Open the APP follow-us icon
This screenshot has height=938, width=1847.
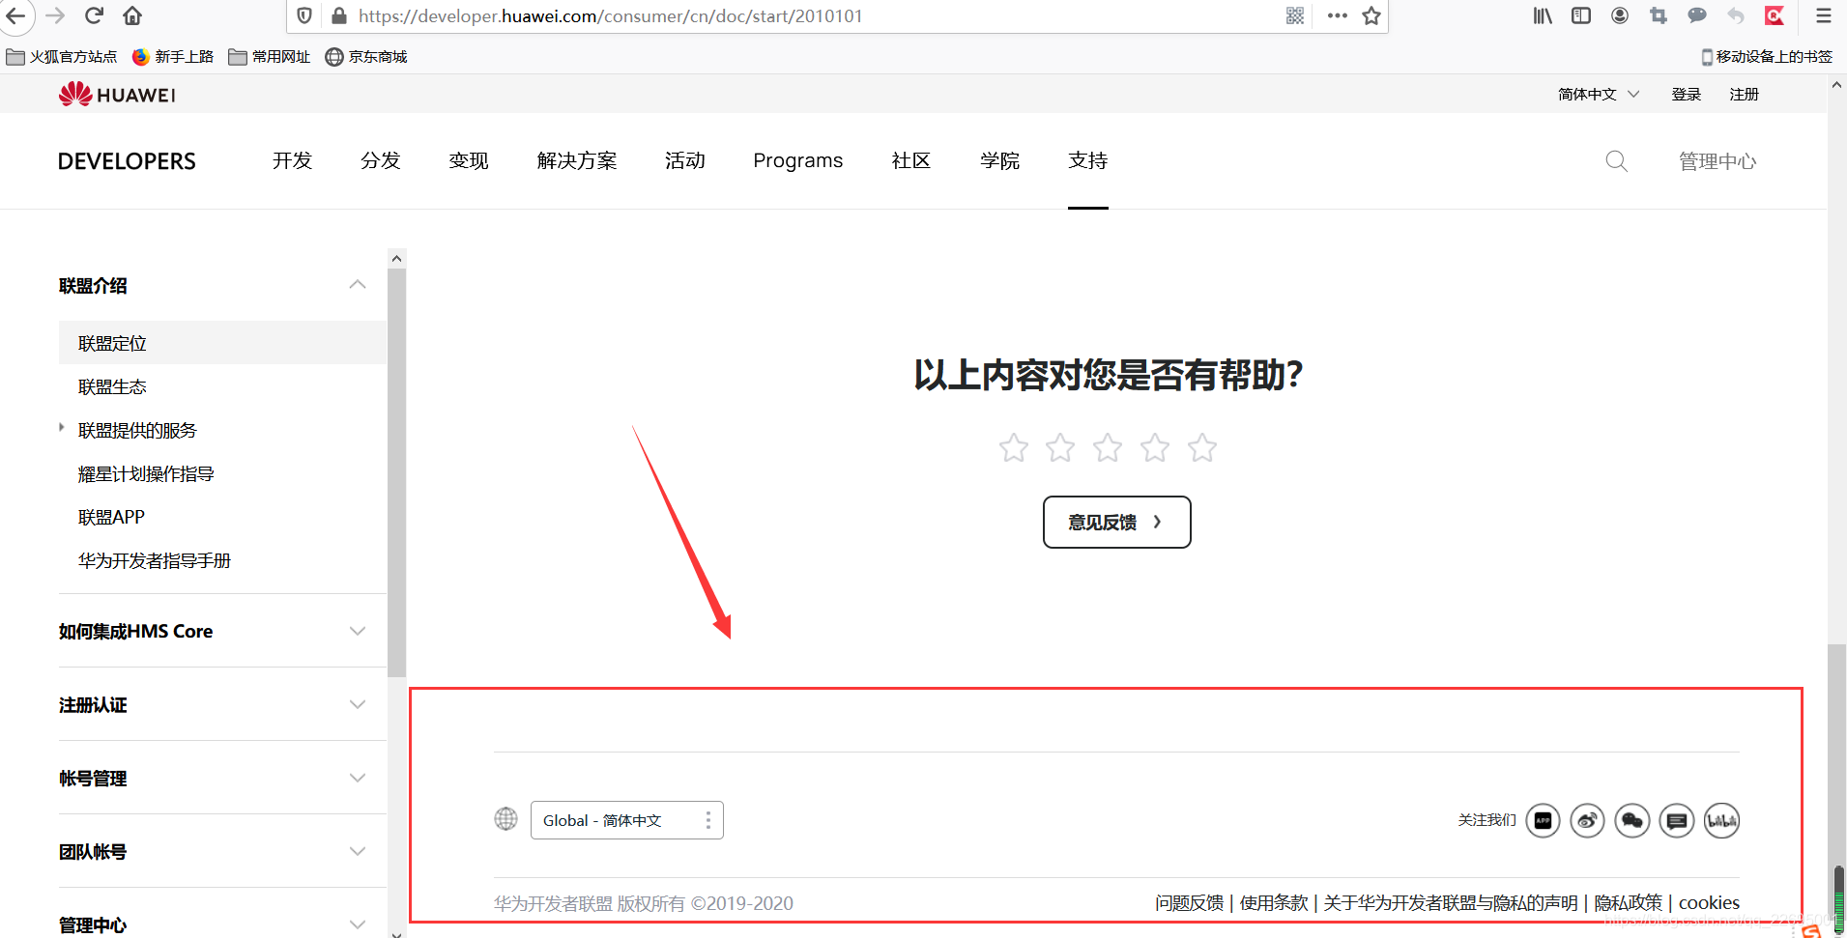click(1543, 821)
